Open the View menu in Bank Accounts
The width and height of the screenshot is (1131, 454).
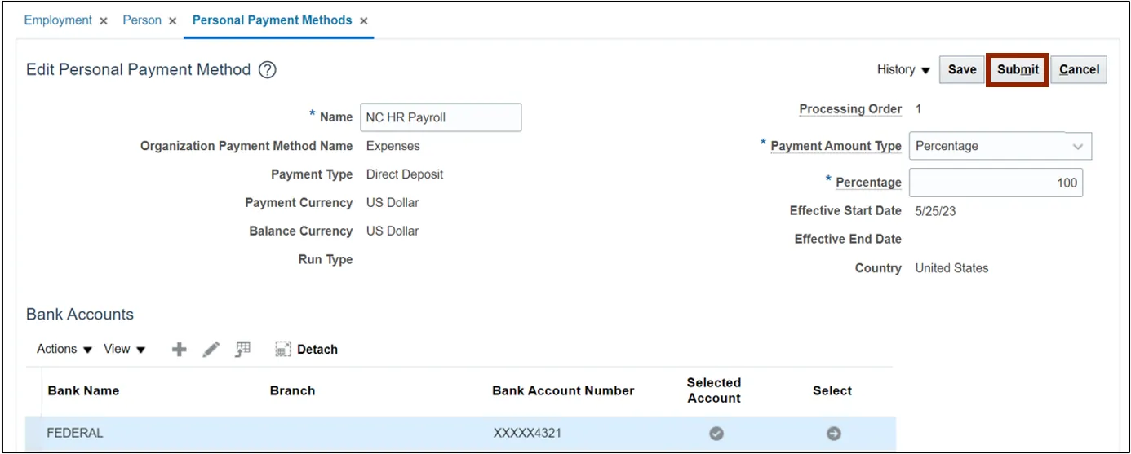124,349
